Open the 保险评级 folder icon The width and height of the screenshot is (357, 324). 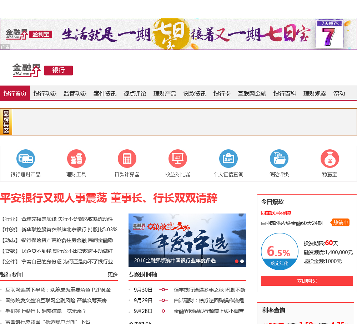(279, 159)
